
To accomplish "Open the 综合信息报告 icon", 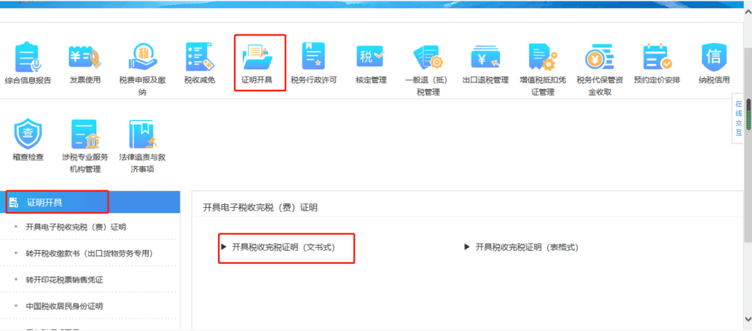I will pos(28,58).
